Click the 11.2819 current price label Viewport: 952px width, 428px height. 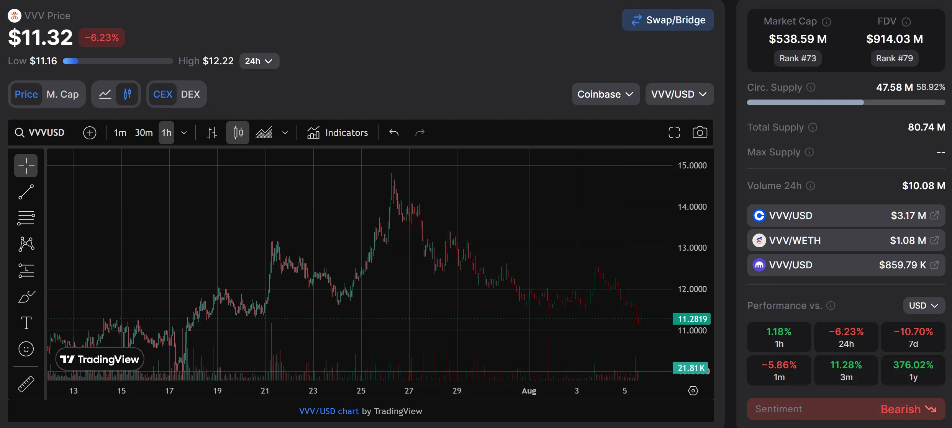point(692,319)
